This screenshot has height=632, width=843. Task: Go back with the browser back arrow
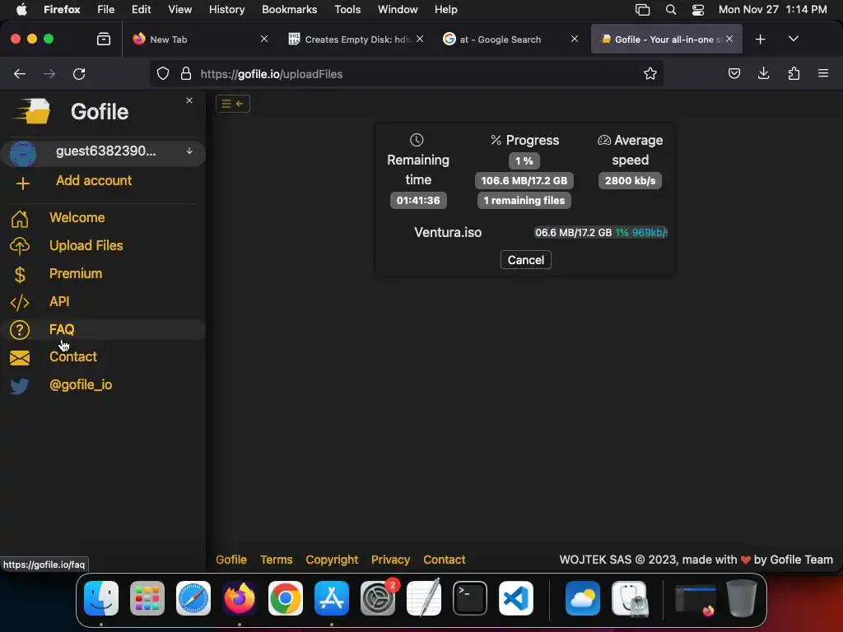pos(20,74)
